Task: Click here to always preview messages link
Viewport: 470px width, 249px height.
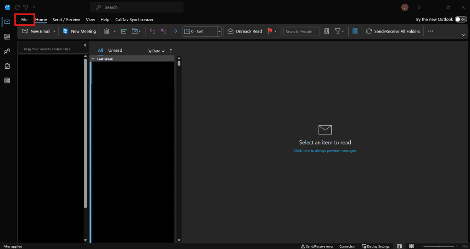Action: 325,151
